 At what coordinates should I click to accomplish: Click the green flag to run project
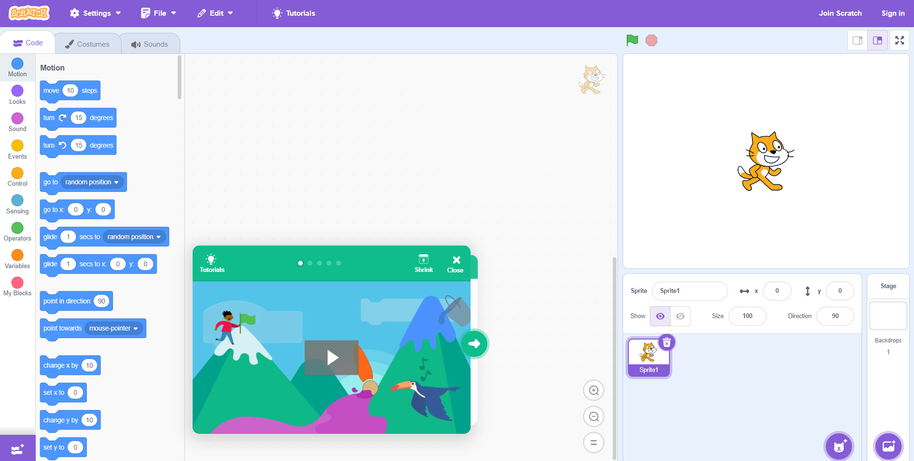[632, 40]
